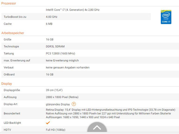Click keine genauen Angaben vorhanden text
This screenshot has height=134, width=179.
68,67
